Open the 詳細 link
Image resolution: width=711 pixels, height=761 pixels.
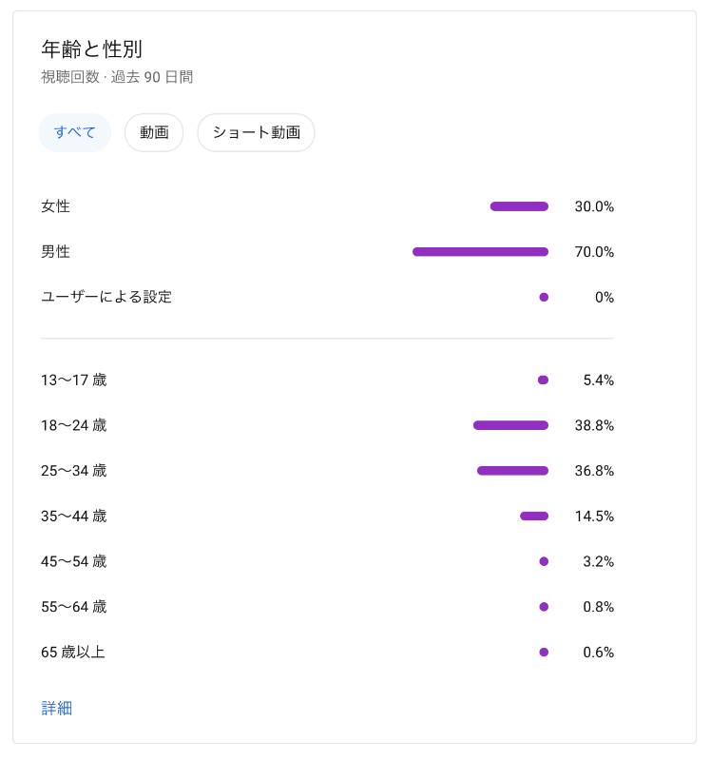(x=57, y=708)
